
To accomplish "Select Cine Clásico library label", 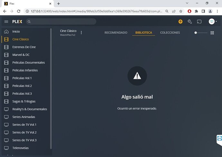I will pyautogui.click(x=21, y=39).
